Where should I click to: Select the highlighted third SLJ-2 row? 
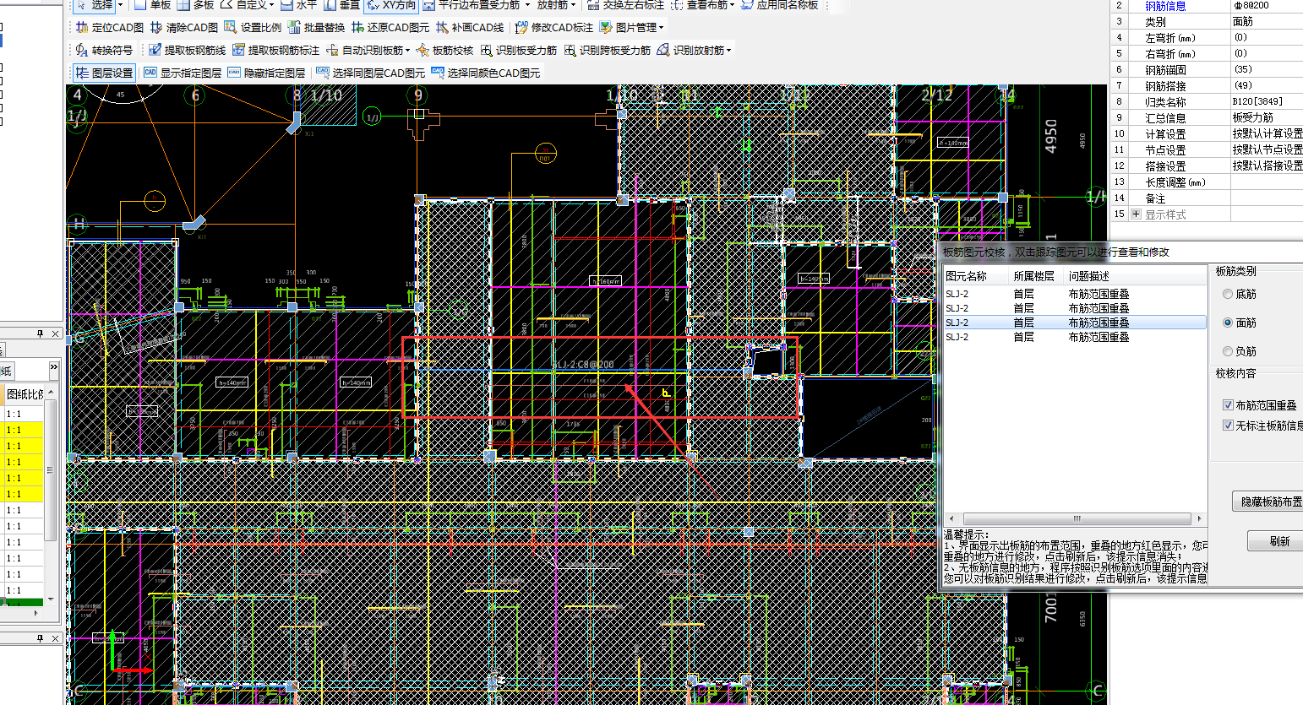[x=1075, y=323]
